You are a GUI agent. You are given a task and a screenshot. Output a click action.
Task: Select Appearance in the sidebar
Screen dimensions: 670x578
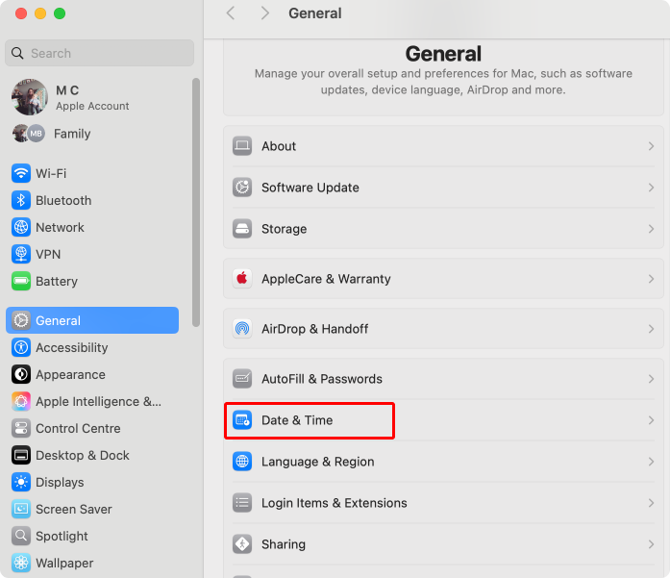(x=92, y=374)
